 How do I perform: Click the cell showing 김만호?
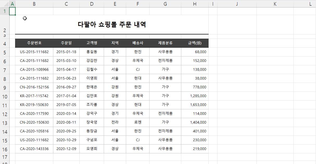tap(92, 96)
